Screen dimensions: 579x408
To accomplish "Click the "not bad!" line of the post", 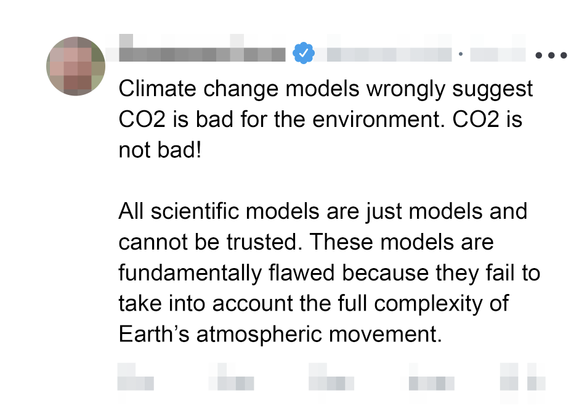I will [x=160, y=150].
